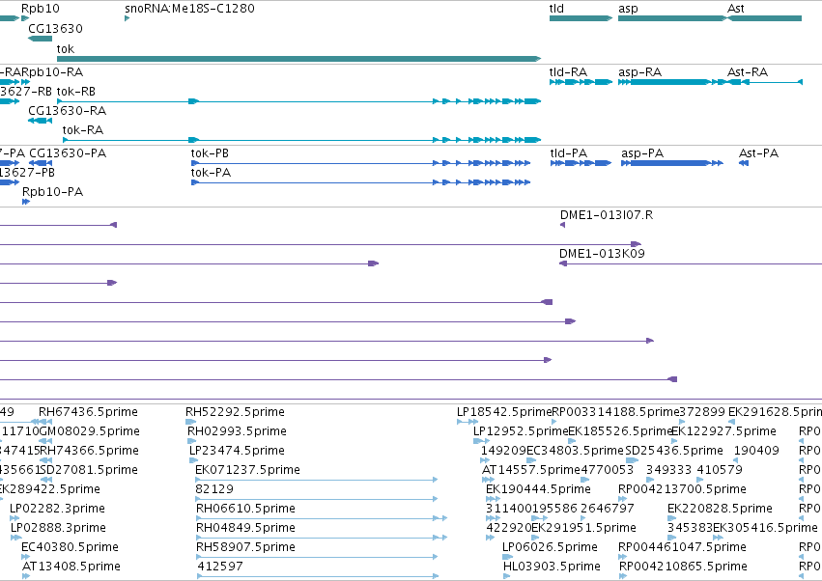Click the tok-PB label
This screenshot has width=822, height=581.
(210, 153)
